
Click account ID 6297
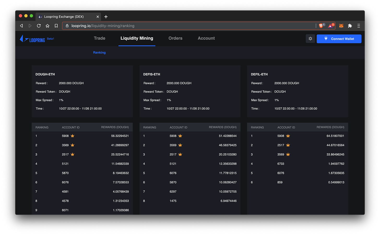pyautogui.click(x=173, y=192)
